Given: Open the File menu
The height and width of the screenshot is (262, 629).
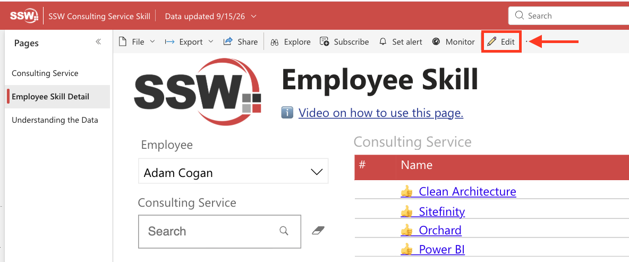Looking at the screenshot, I should pos(137,42).
